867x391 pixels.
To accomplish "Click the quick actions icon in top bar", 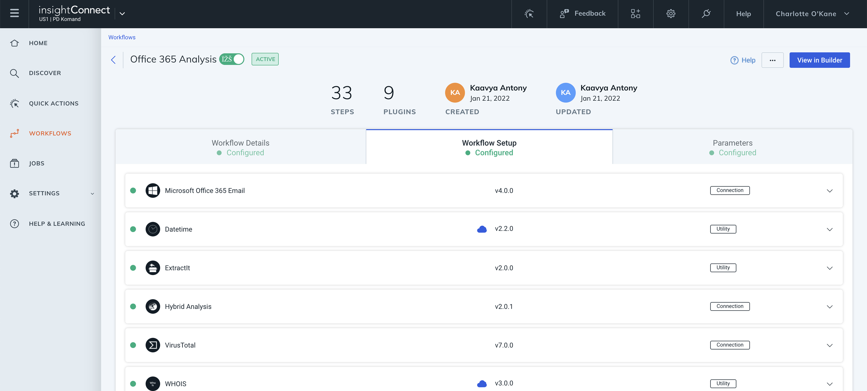I will tap(529, 14).
